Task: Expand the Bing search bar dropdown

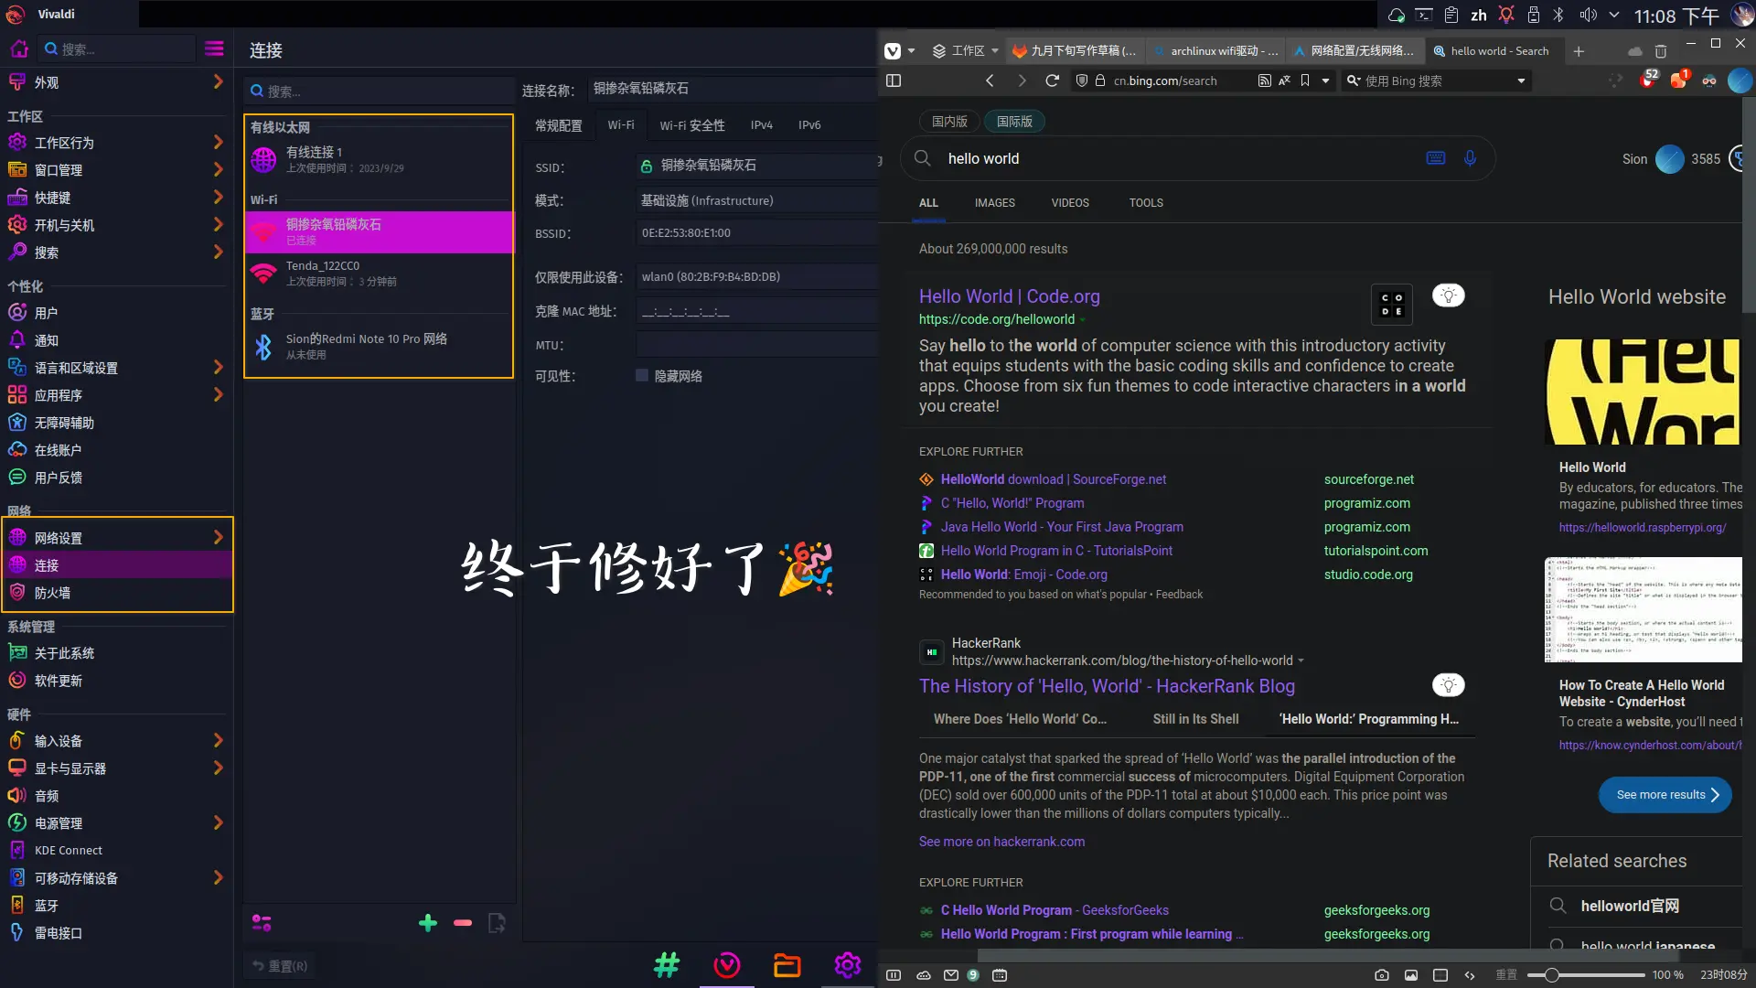Action: 1522,81
